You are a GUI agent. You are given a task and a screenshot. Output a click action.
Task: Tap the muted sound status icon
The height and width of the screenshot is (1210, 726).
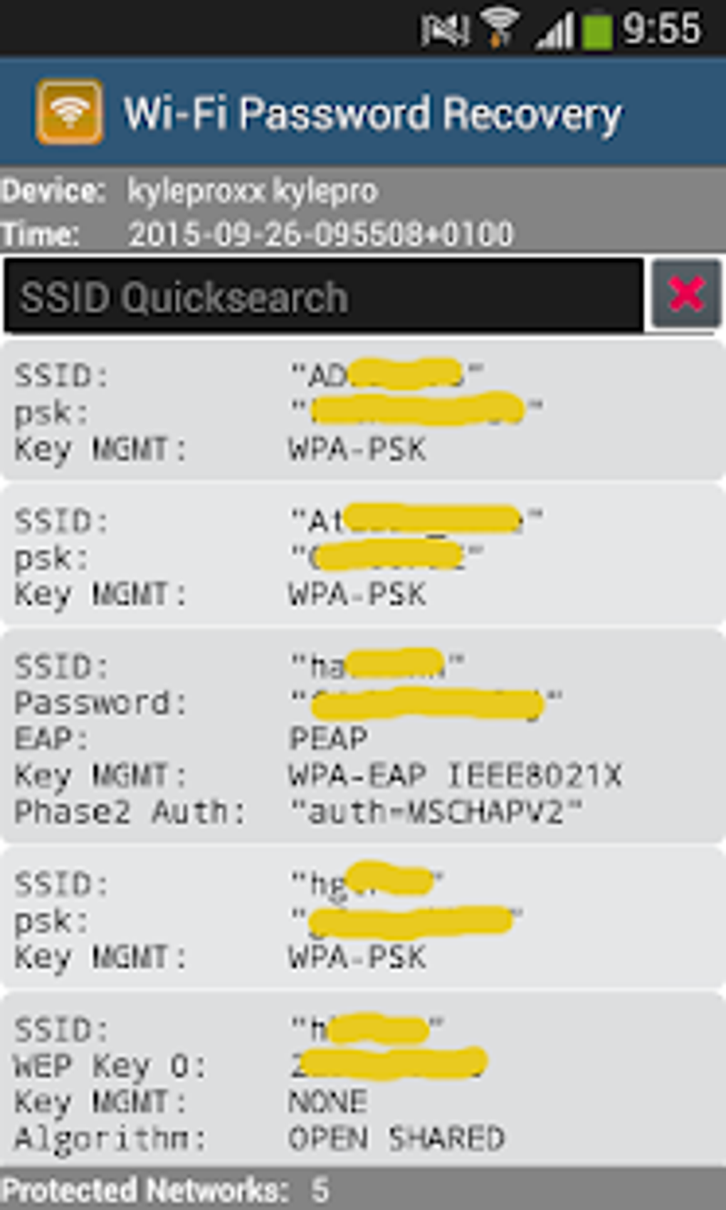point(444,30)
